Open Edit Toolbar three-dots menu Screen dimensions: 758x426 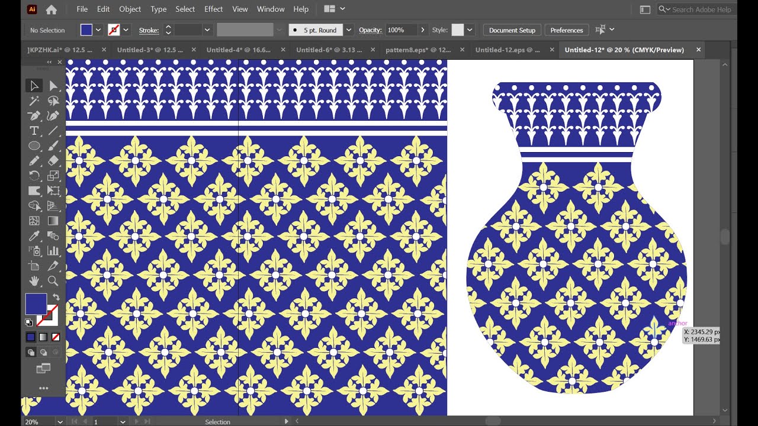click(x=43, y=388)
